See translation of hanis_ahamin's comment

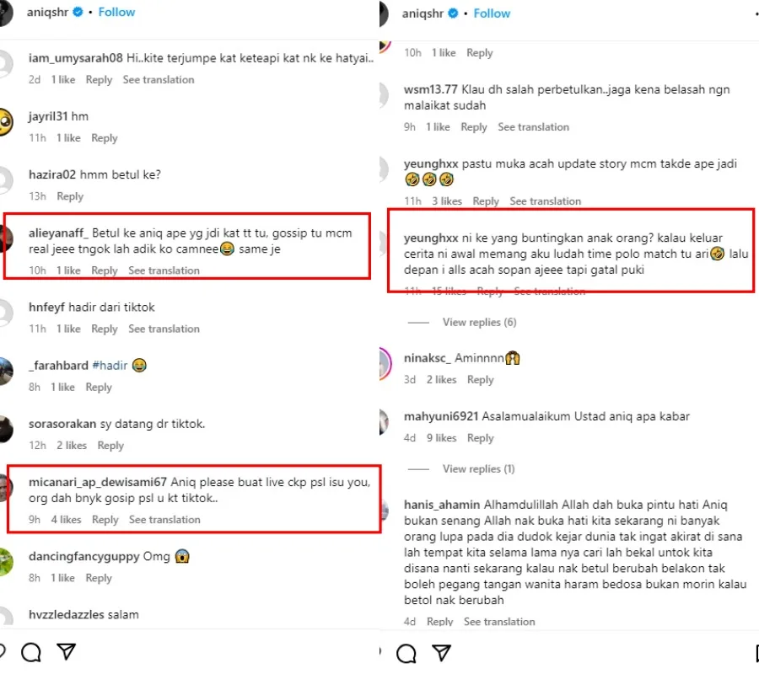[499, 622]
